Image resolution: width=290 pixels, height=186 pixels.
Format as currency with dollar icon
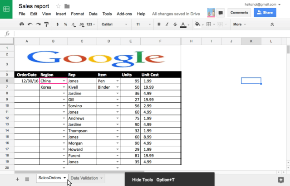pyautogui.click(x=58, y=24)
